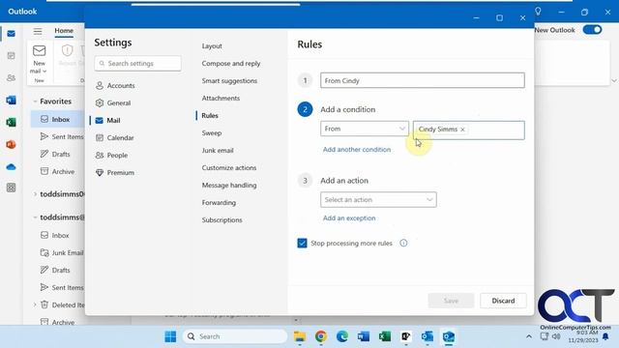This screenshot has width=619, height=348.
Task: Click the Save rule button
Action: (451, 301)
